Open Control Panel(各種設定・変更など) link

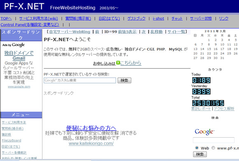point(30,25)
